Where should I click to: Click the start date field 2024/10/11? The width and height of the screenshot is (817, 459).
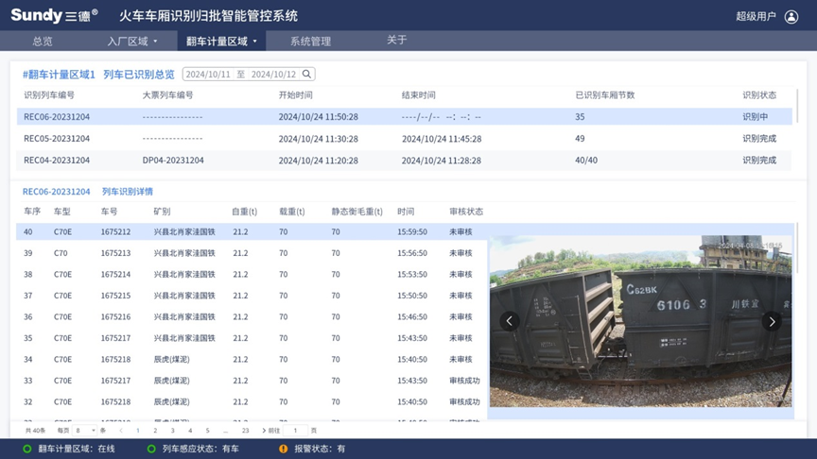pos(208,75)
